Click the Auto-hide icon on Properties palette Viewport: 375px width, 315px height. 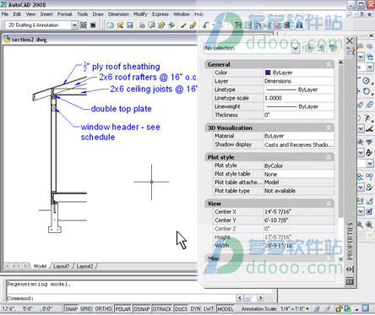tap(350, 269)
